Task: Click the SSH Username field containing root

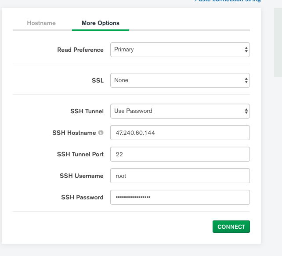Action: click(x=180, y=176)
